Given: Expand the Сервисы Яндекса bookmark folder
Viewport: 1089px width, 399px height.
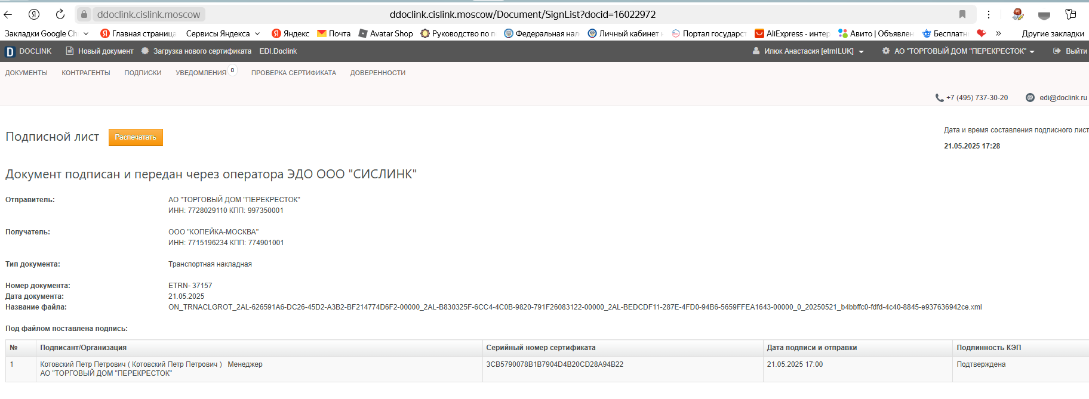Looking at the screenshot, I should tap(223, 33).
